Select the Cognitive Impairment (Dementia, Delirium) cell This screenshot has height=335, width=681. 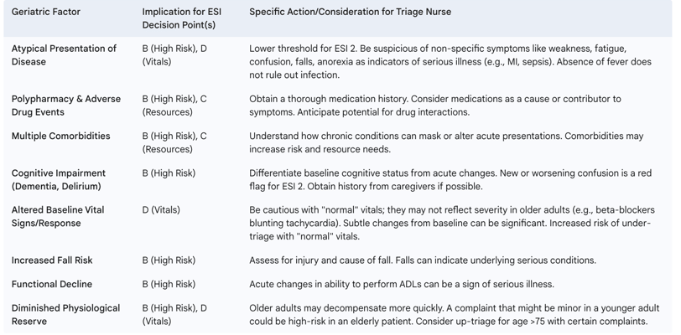pos(58,180)
